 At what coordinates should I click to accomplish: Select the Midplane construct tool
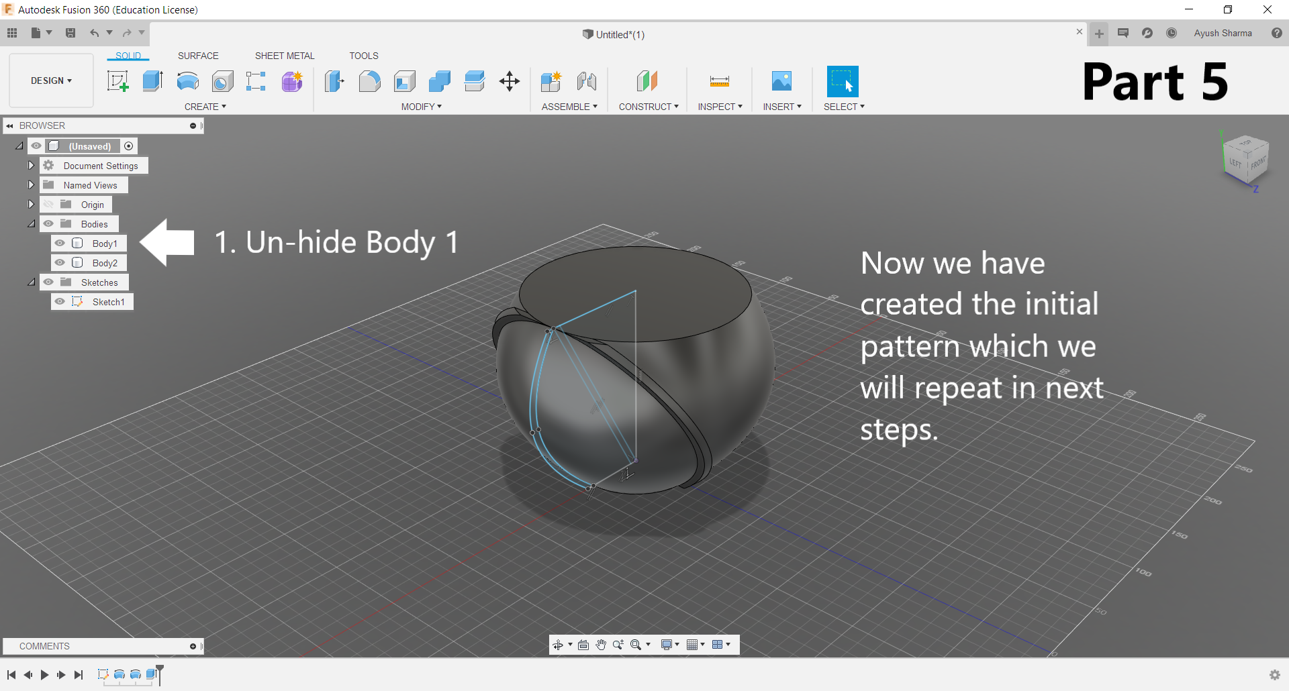point(647,81)
